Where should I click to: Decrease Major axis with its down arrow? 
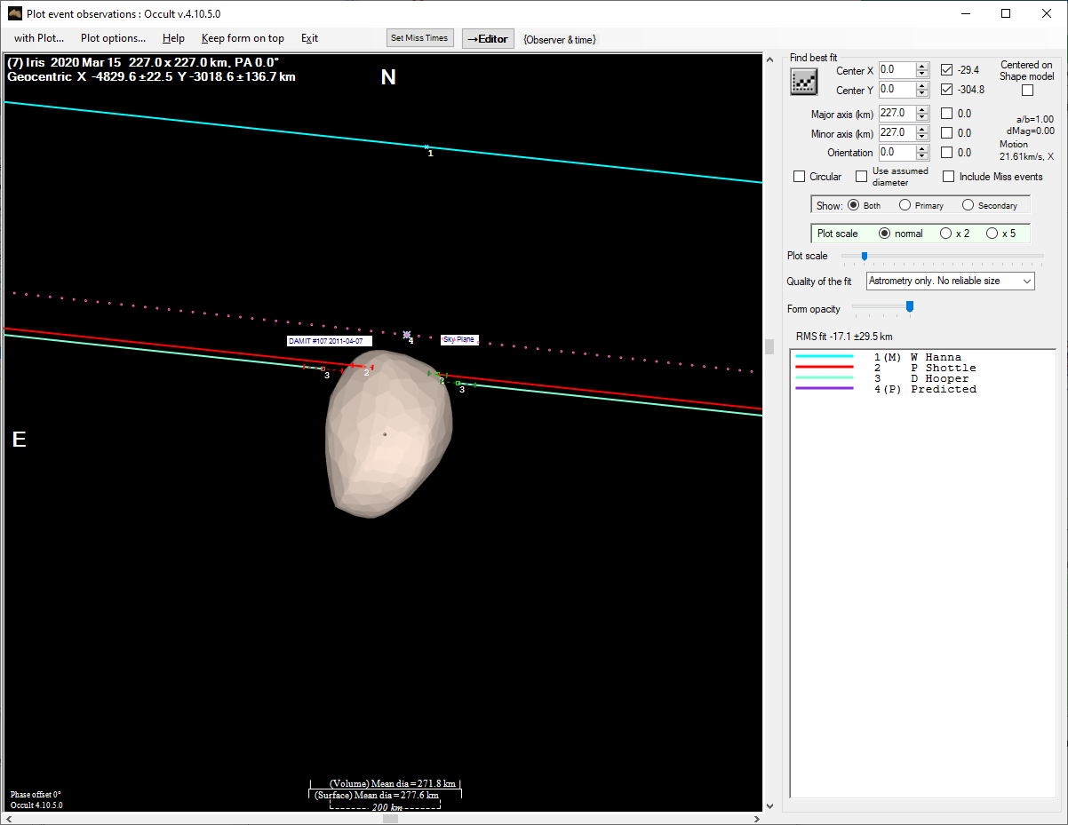click(922, 117)
